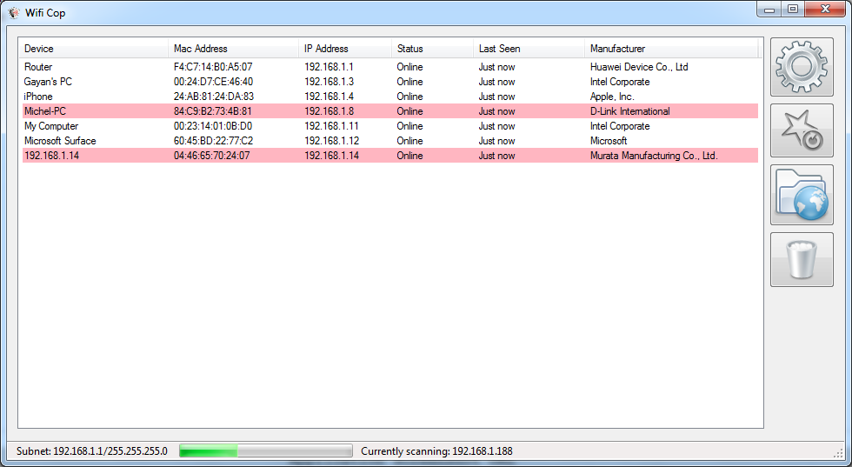Click D-Link International manufacturer cell
This screenshot has width=852, height=467.
(x=629, y=111)
